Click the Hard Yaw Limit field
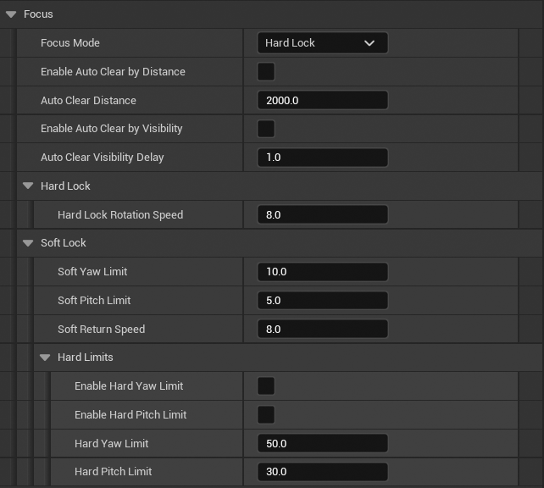The image size is (544, 488). (x=322, y=444)
